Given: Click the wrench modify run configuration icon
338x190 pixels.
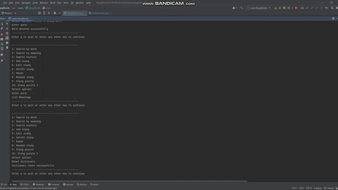Looking at the screenshot, I should pos(2,28).
